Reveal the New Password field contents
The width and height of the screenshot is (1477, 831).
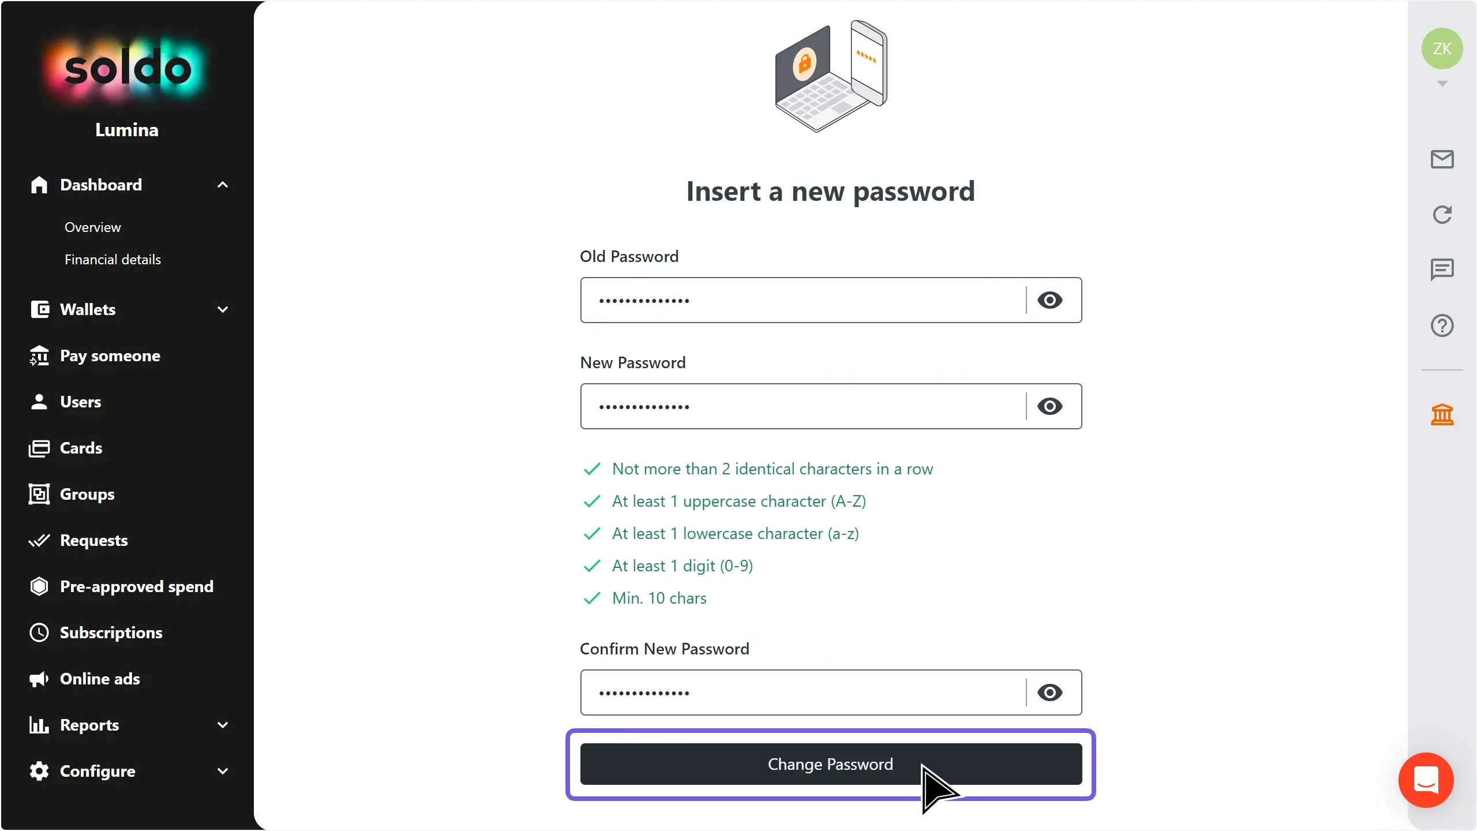[x=1049, y=406]
